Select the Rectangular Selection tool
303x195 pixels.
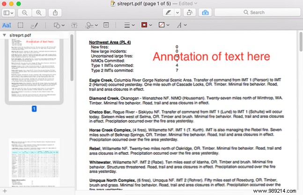click(x=20, y=25)
